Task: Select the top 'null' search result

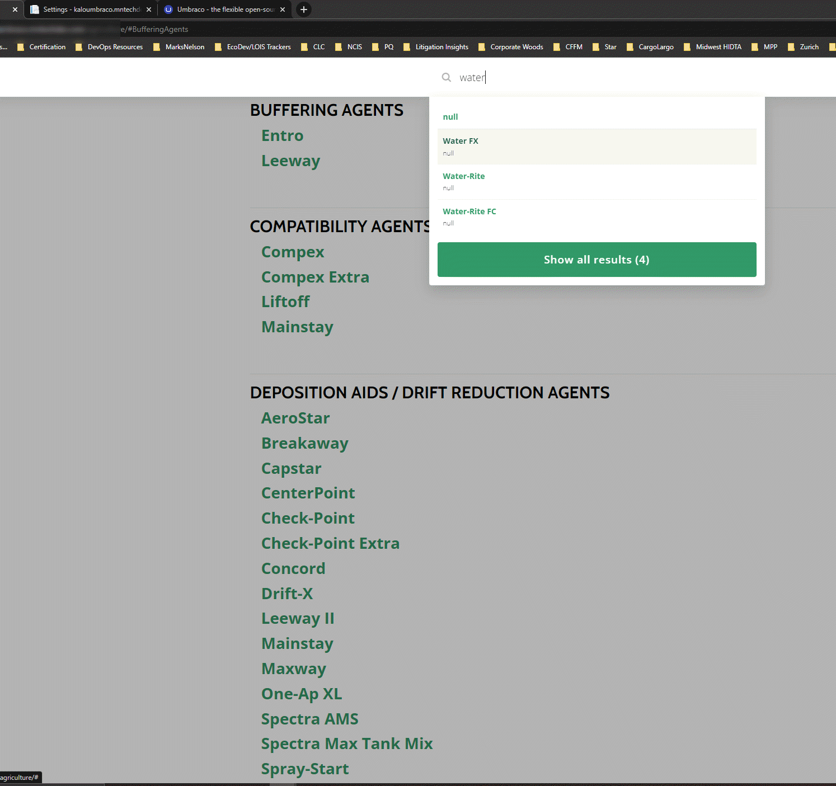Action: click(597, 117)
